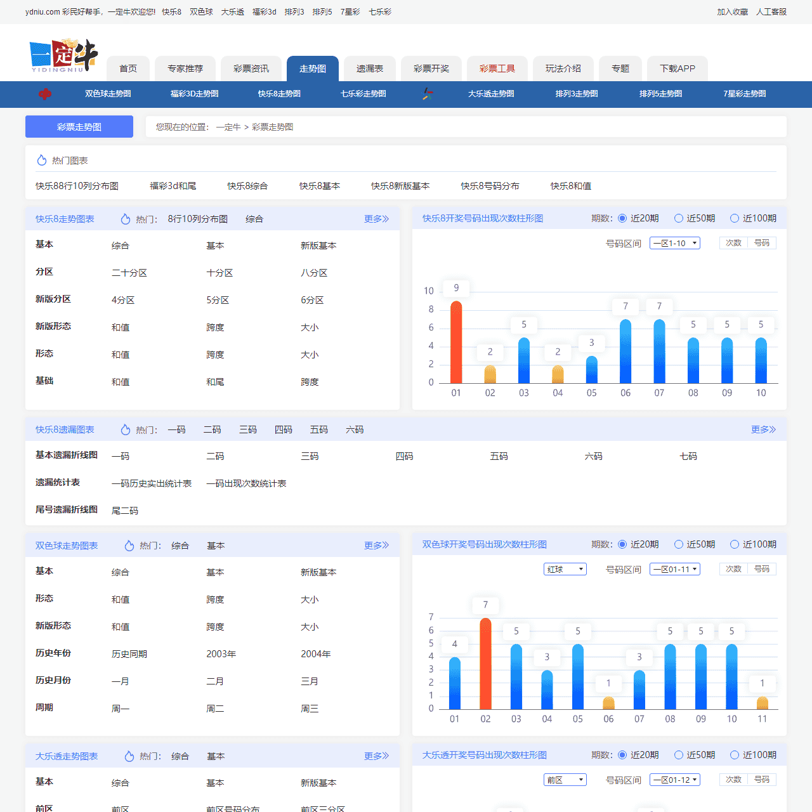
Task: Click the flame icon beside 热门图表
Action: click(x=42, y=160)
